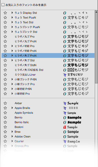Click TrueType icon for Akbar
Screen dimensions: 98x167
[x=65, y=103]
